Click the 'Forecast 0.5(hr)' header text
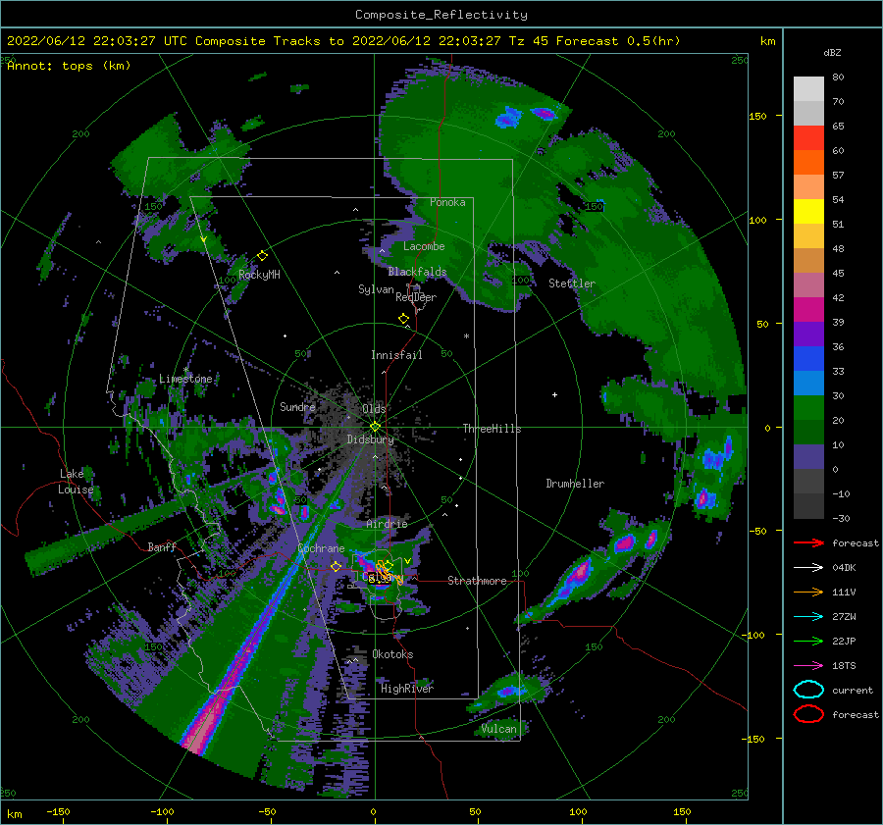 (x=618, y=41)
